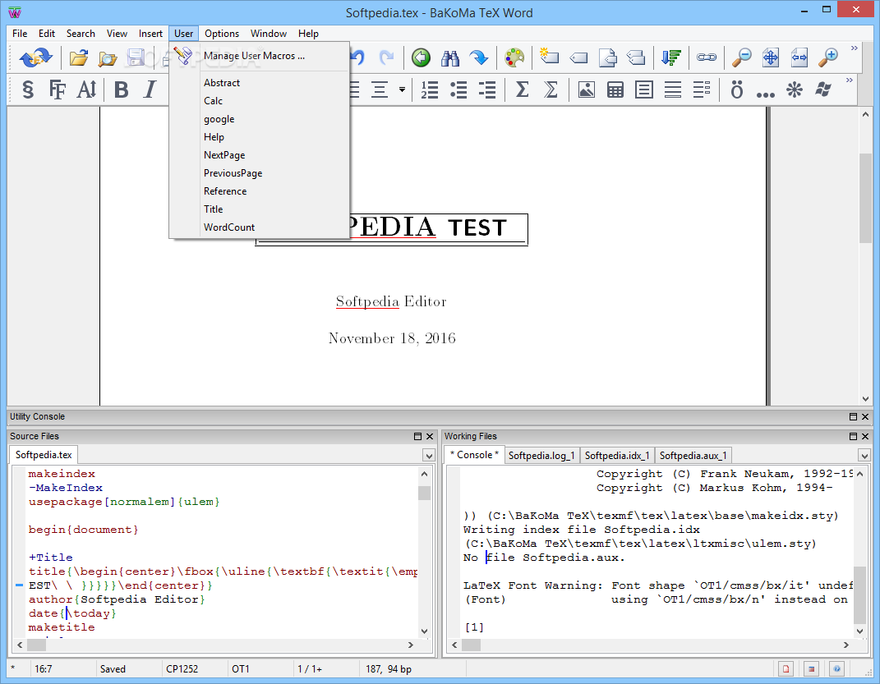Click the chain link icon
Viewport: 880px width, 684px height.
pyautogui.click(x=706, y=57)
